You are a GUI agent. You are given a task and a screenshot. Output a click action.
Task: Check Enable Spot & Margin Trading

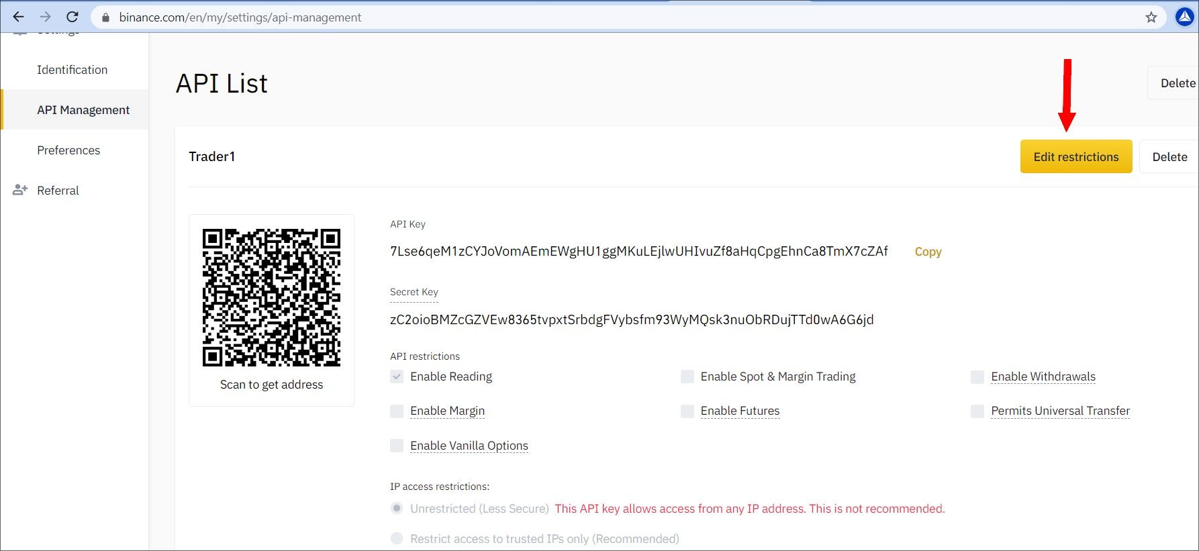[687, 377]
